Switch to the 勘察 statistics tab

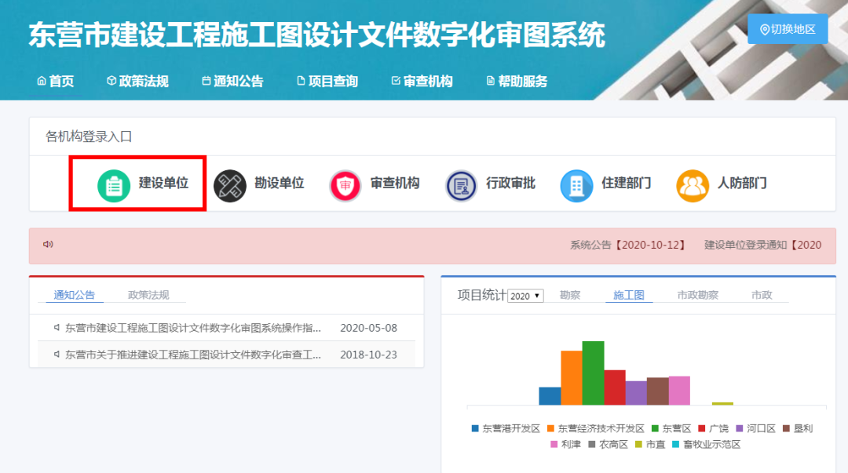570,295
